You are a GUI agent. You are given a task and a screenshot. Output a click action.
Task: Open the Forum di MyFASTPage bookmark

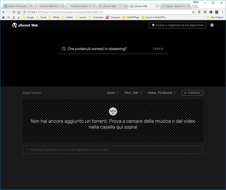[154, 17]
